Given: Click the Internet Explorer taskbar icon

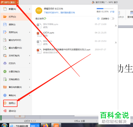Looking at the screenshot, I should [x=12, y=126].
